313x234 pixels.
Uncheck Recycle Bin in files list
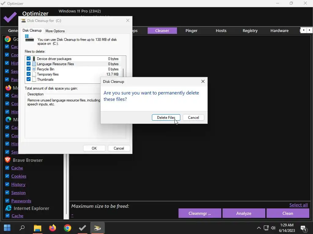[x=28, y=69]
